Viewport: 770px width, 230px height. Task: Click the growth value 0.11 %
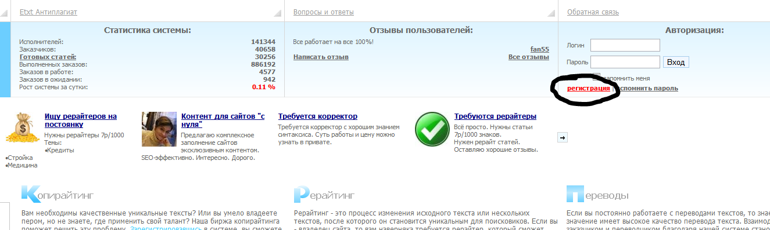(264, 87)
